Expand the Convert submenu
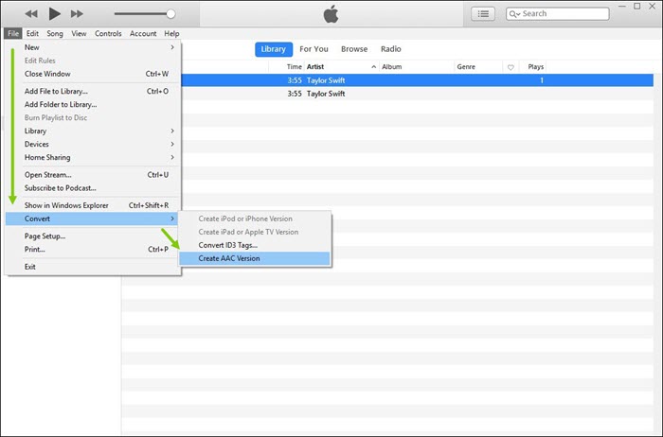This screenshot has width=663, height=437. pyautogui.click(x=93, y=218)
